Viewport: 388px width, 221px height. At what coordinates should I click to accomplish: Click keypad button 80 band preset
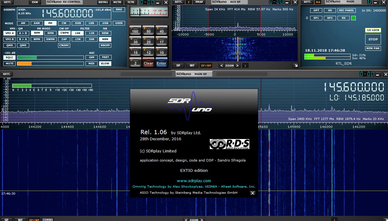[x=148, y=30]
